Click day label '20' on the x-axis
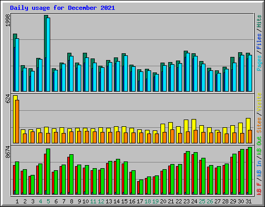This screenshot has height=207, width=265. [163, 201]
